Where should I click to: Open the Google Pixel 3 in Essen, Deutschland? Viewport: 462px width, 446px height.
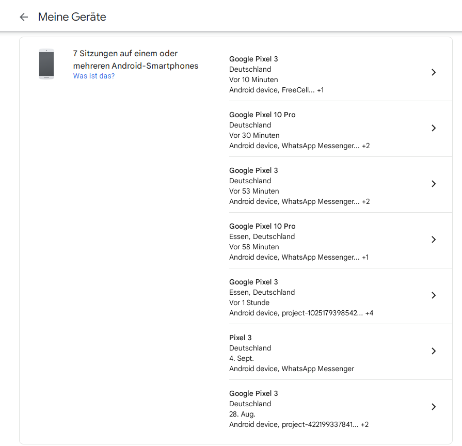(253, 282)
